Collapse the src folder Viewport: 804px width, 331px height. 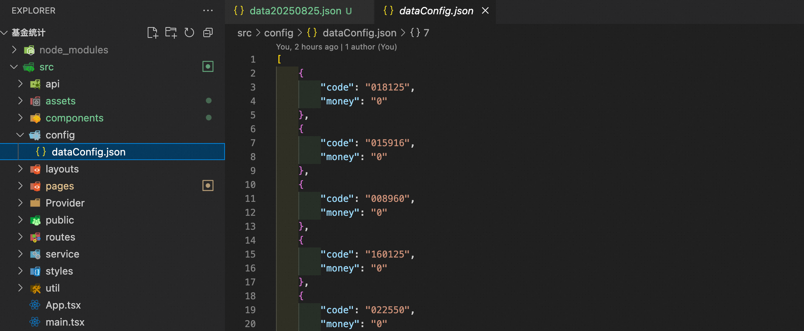click(x=14, y=67)
